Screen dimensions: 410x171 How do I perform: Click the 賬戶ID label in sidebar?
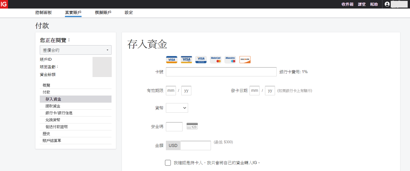(46, 60)
